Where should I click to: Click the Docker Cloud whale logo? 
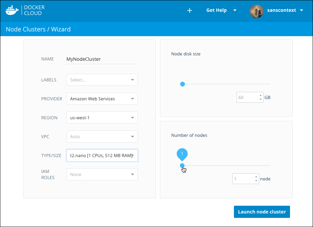pyautogui.click(x=13, y=10)
